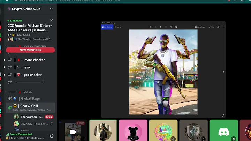Select 0xZaddy in the voice list

click(x=33, y=124)
